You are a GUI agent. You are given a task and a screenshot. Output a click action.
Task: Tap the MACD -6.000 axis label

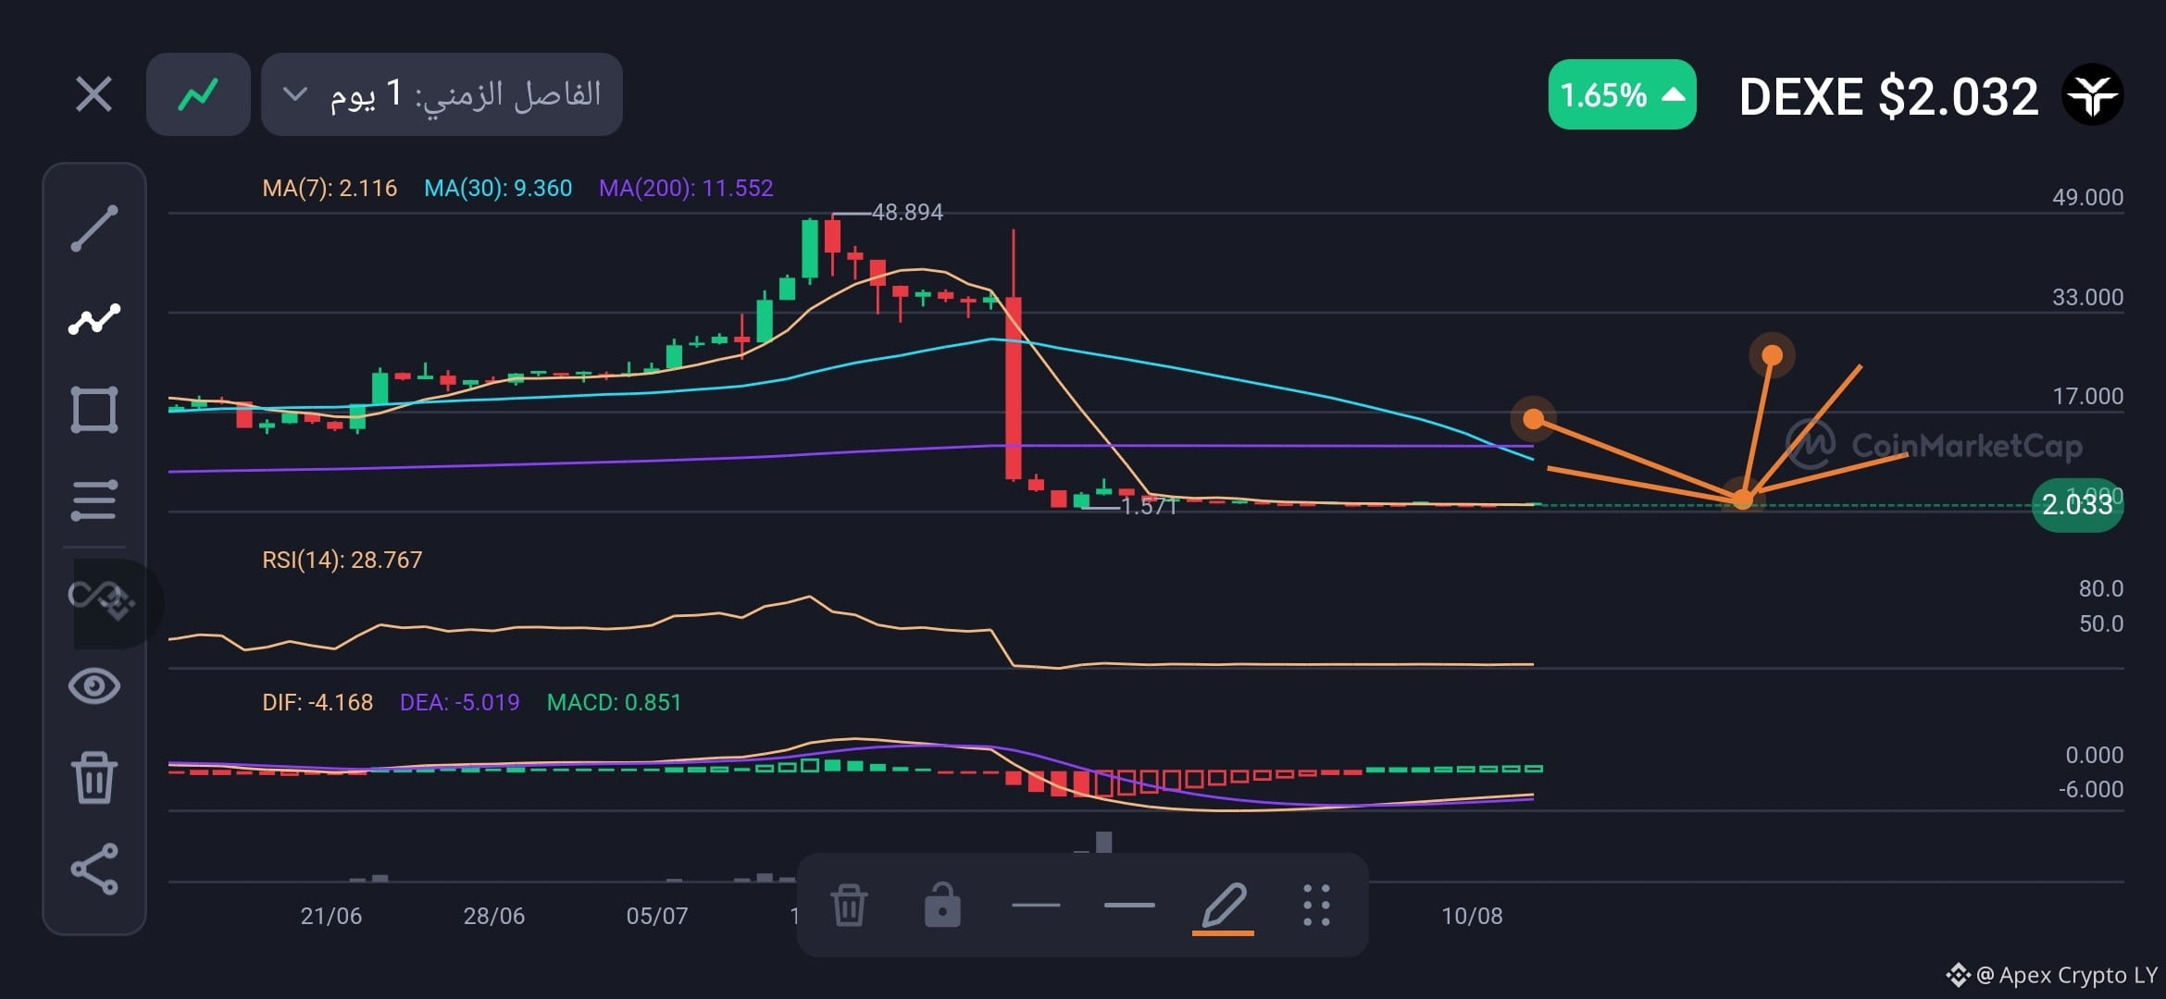[x=2090, y=789]
